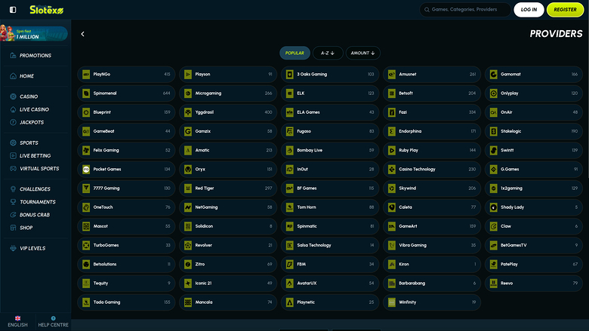This screenshot has height=331, width=589.
Task: Open VIP Levels page
Action: click(32, 248)
